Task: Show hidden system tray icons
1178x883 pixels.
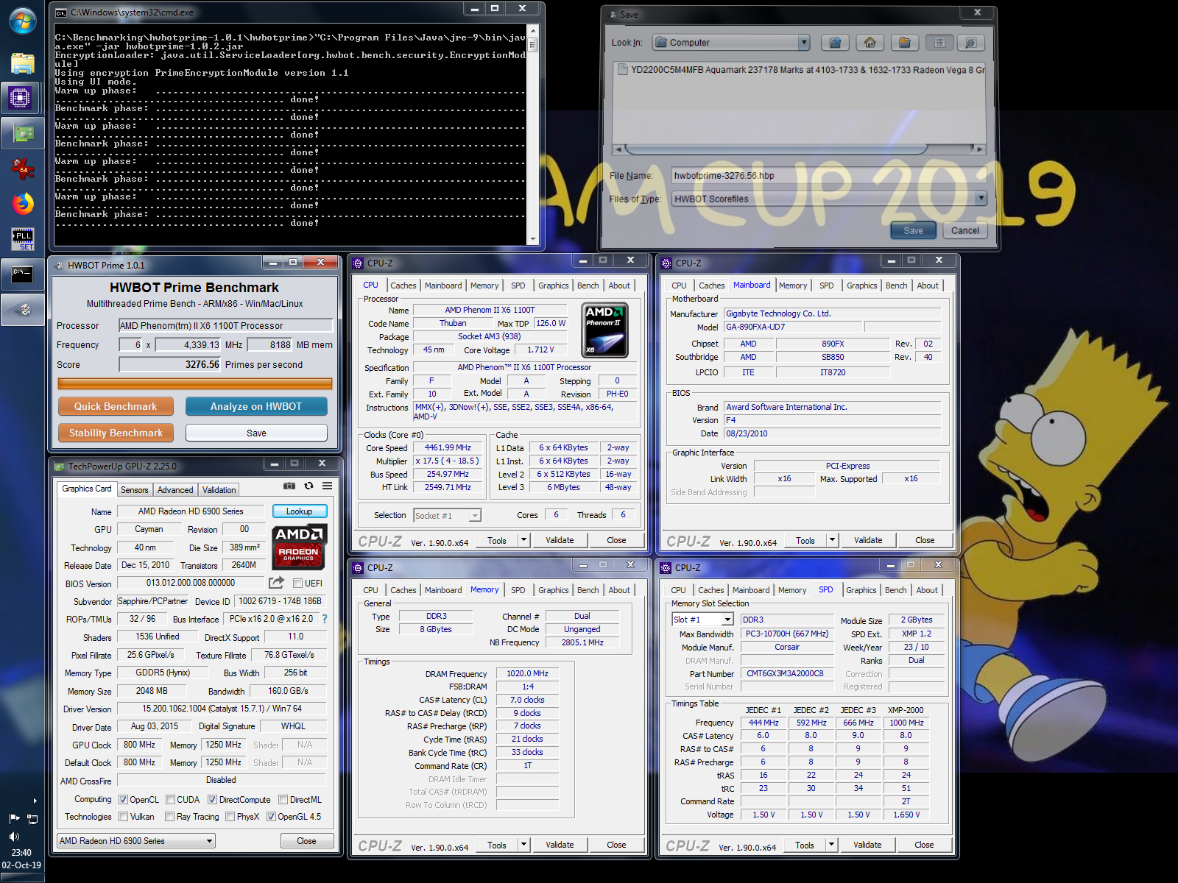Action: click(x=35, y=801)
